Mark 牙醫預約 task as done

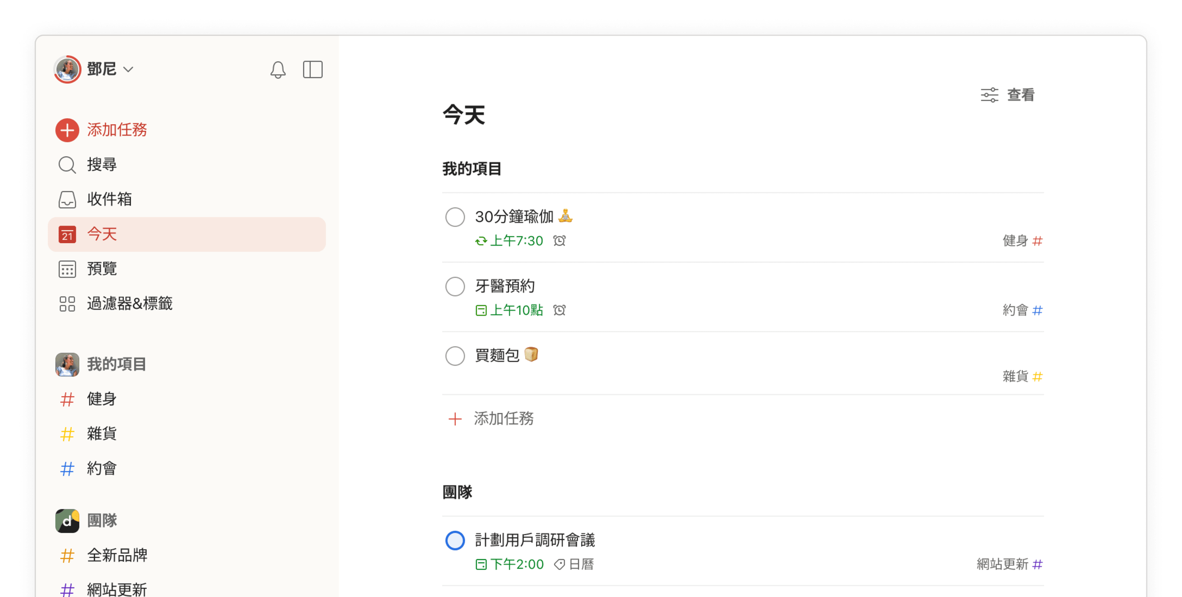point(455,287)
